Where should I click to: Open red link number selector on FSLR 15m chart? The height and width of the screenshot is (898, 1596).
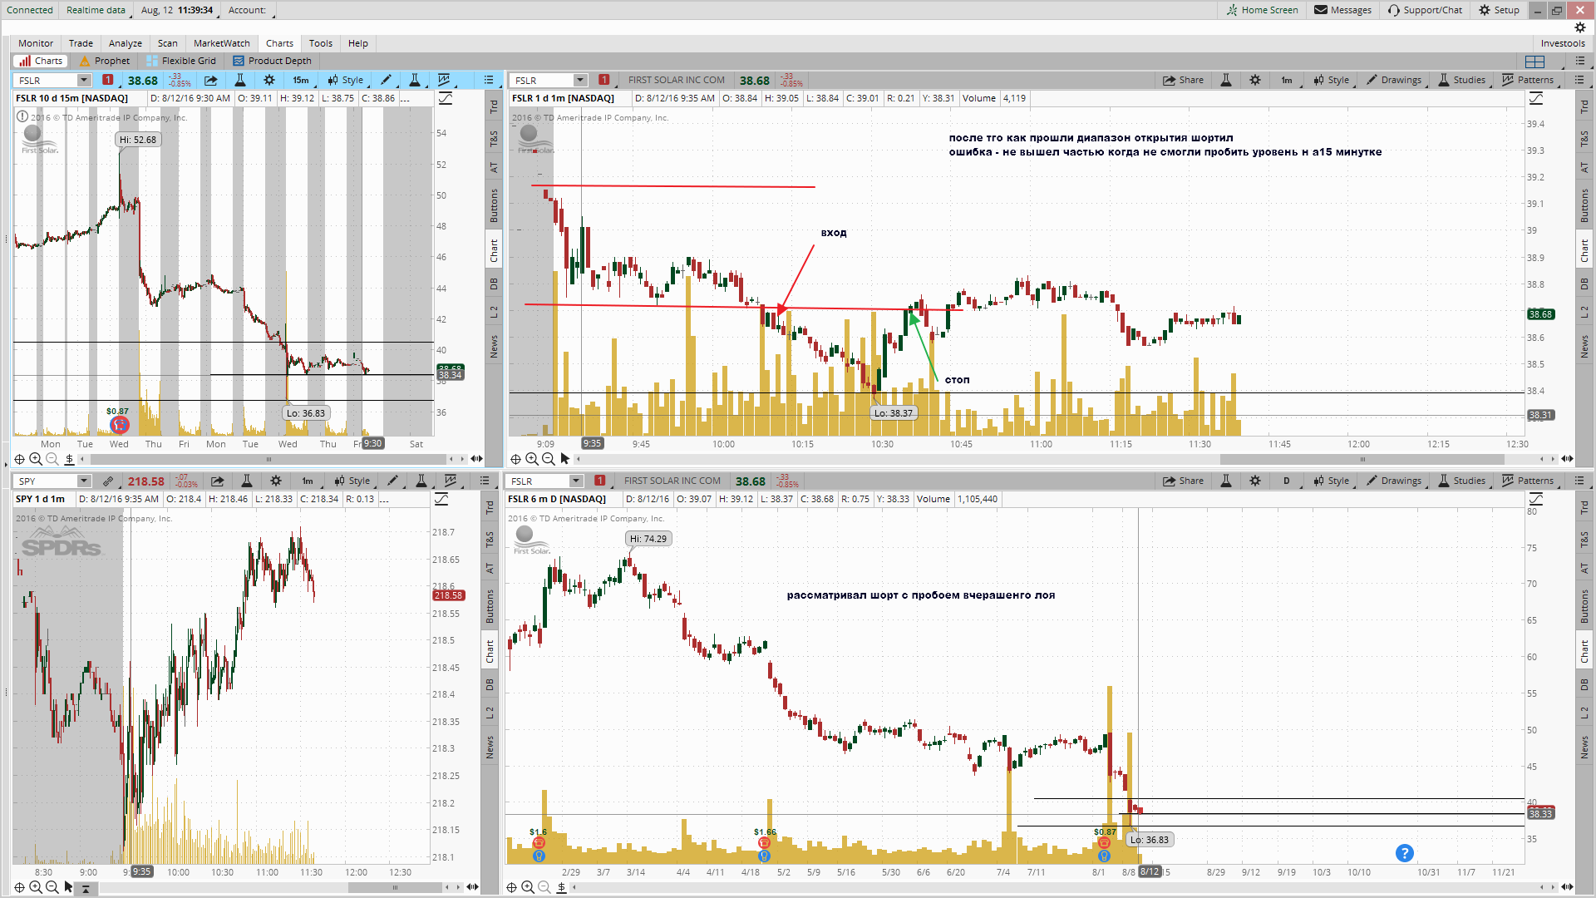pos(107,80)
